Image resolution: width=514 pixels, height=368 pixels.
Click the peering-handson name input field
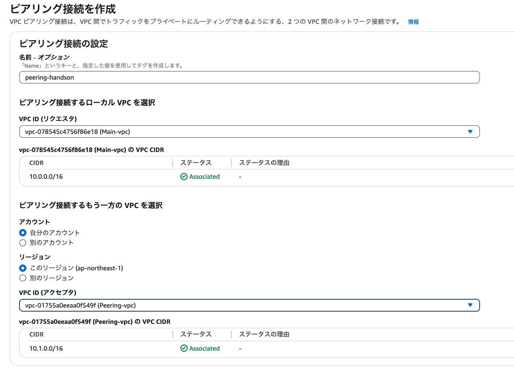pos(249,77)
